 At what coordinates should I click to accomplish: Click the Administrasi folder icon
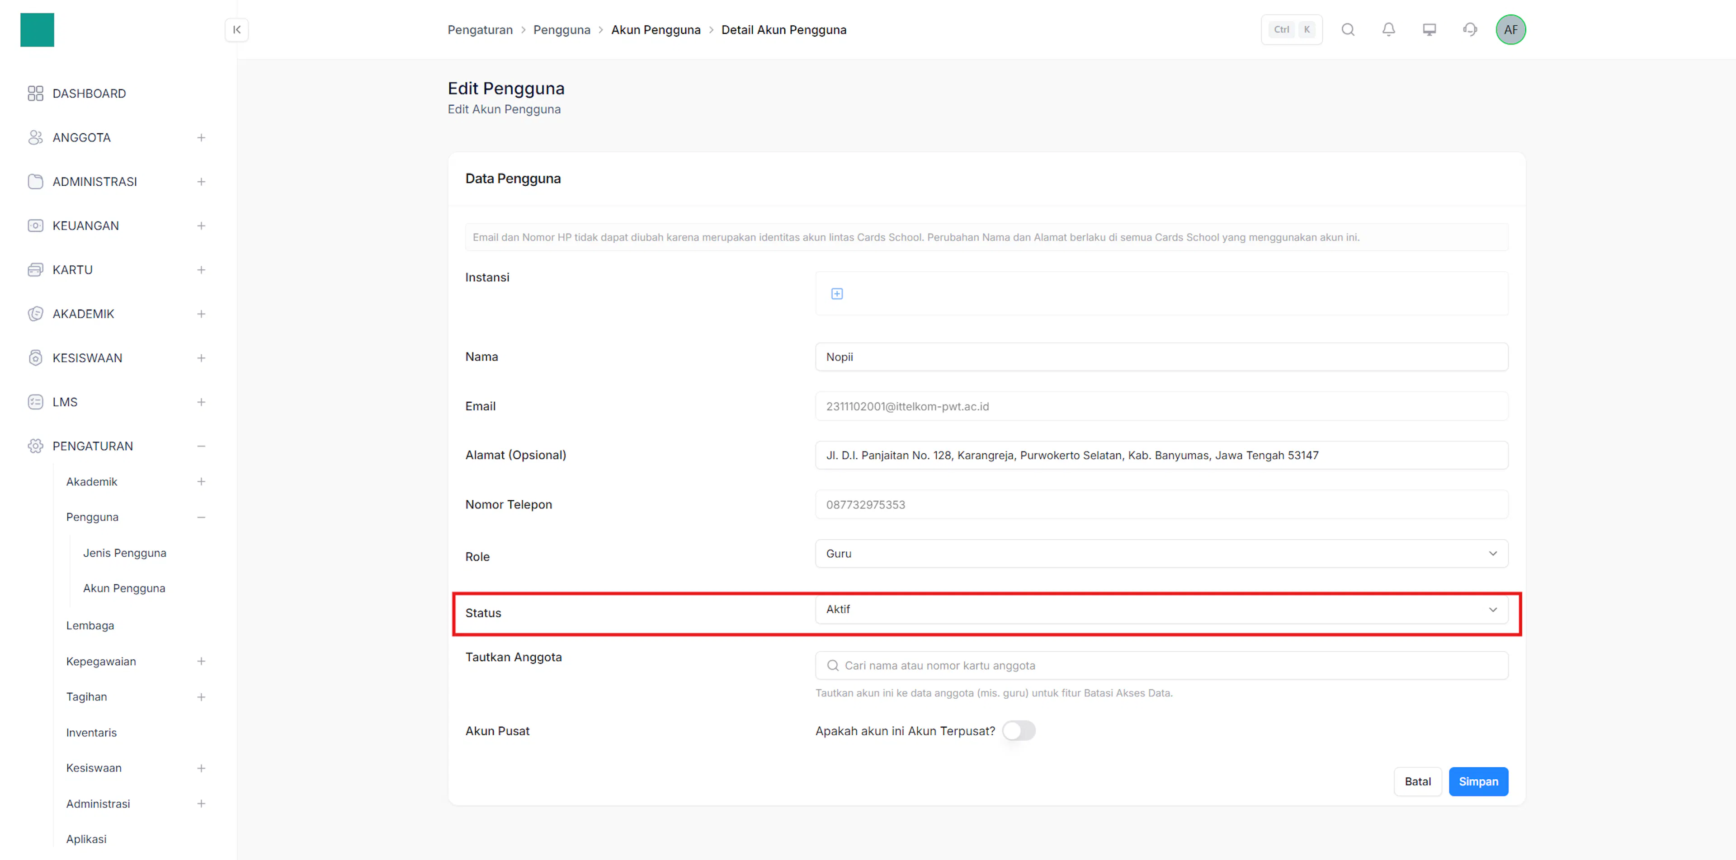(x=36, y=182)
